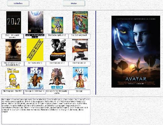Choose Das Dschungelbuch poster thumbnail

[x=80, y=22]
